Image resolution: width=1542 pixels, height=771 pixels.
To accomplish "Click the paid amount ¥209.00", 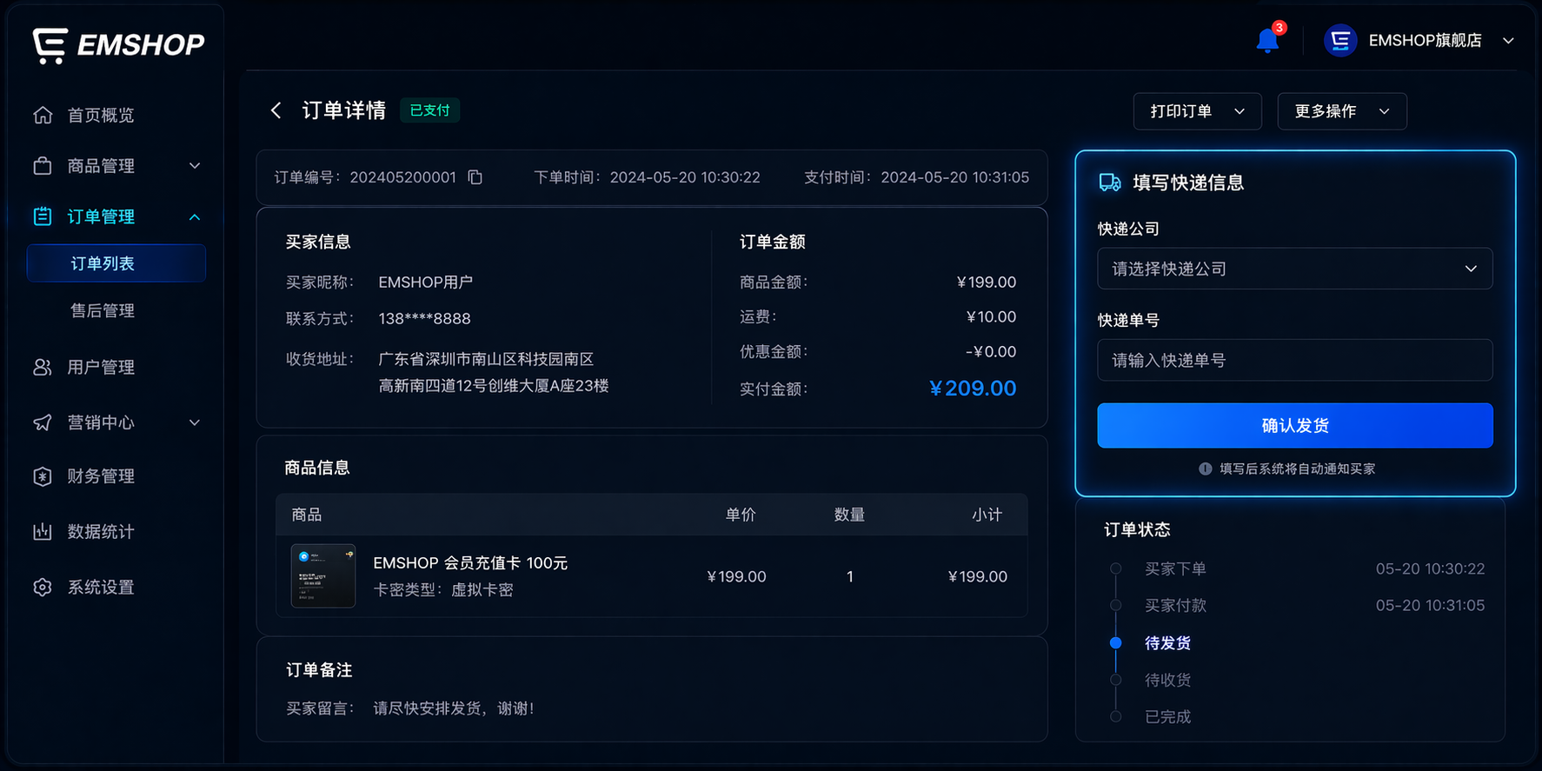I will (x=973, y=389).
